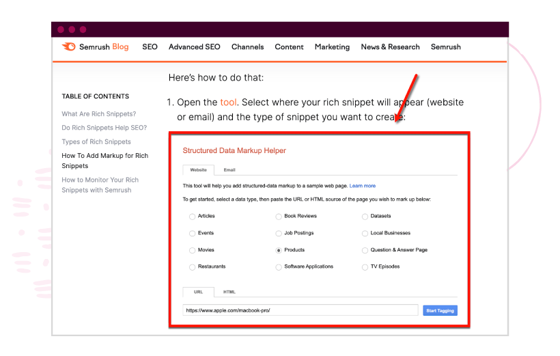Jump to Do Rich Snippets Help SEO?
The image size is (560, 356).
click(104, 128)
